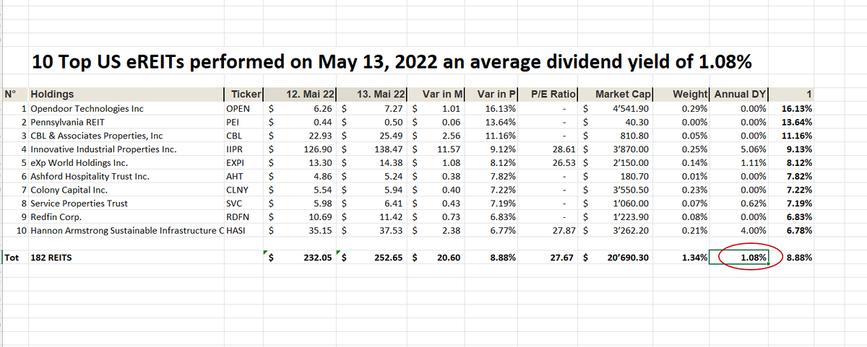Select the Hannon Armstrong Sustainable Infrastructure cell
This screenshot has height=347, width=867.
127,231
